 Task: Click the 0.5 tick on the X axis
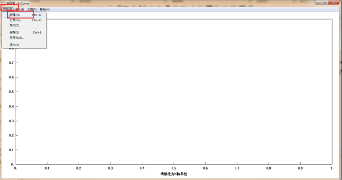pos(174,168)
